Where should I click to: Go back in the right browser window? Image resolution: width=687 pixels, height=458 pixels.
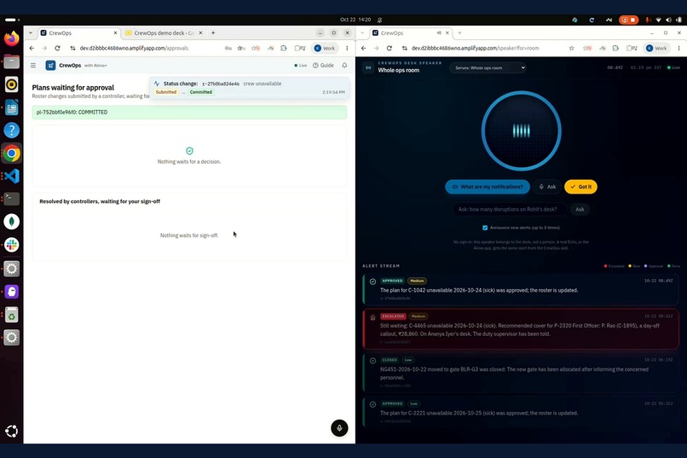[364, 49]
